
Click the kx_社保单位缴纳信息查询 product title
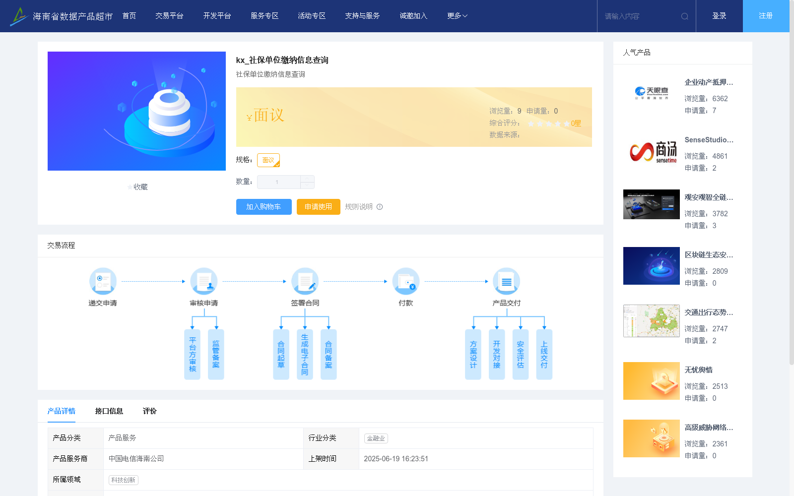coord(282,60)
